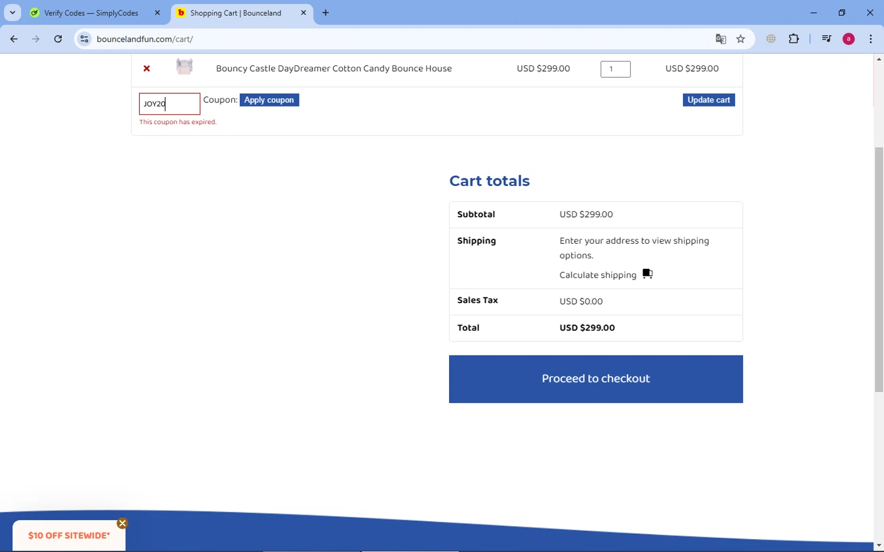Click the scrollbar up arrow

[879, 59]
